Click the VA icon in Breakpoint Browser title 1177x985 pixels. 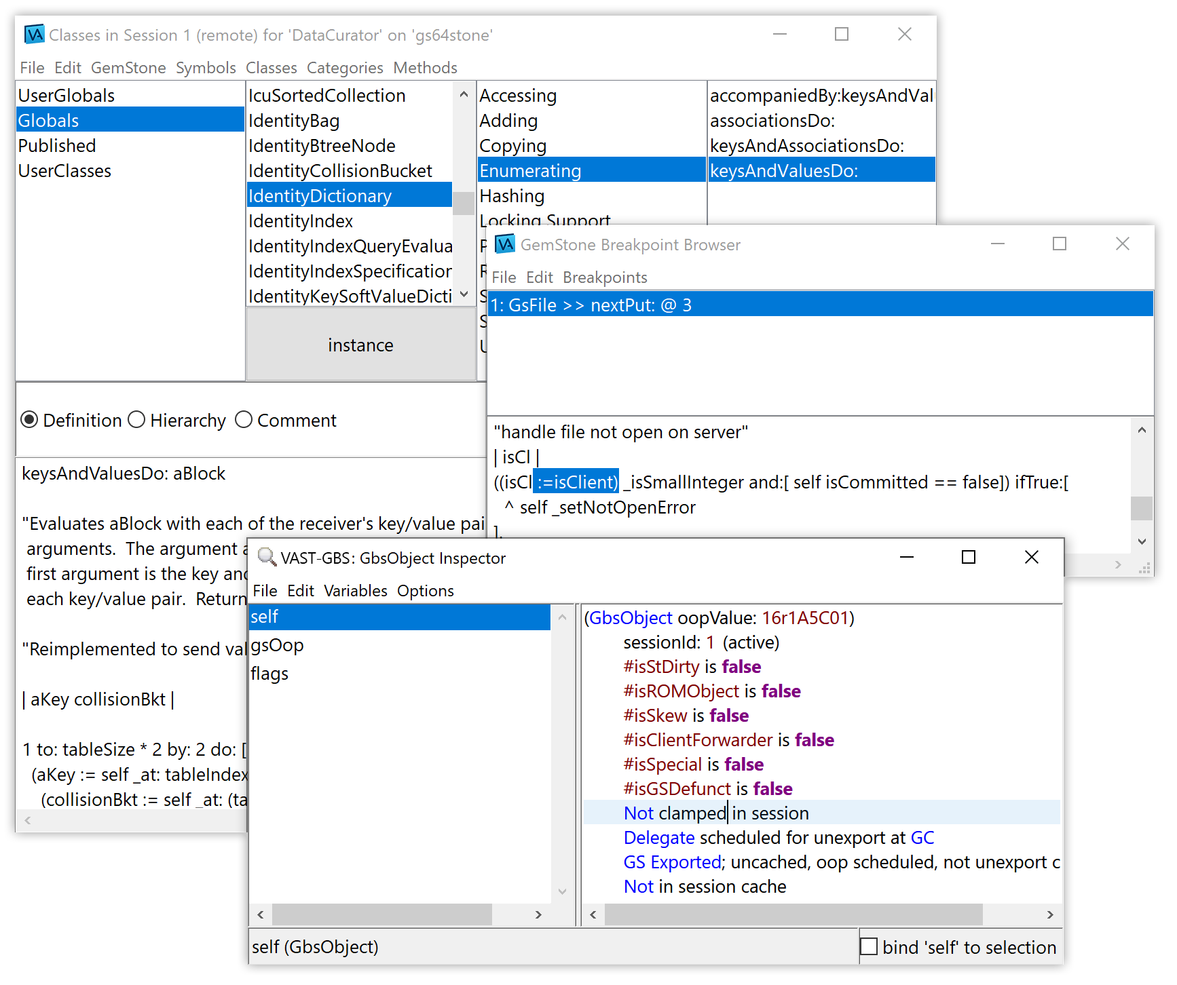coord(505,244)
